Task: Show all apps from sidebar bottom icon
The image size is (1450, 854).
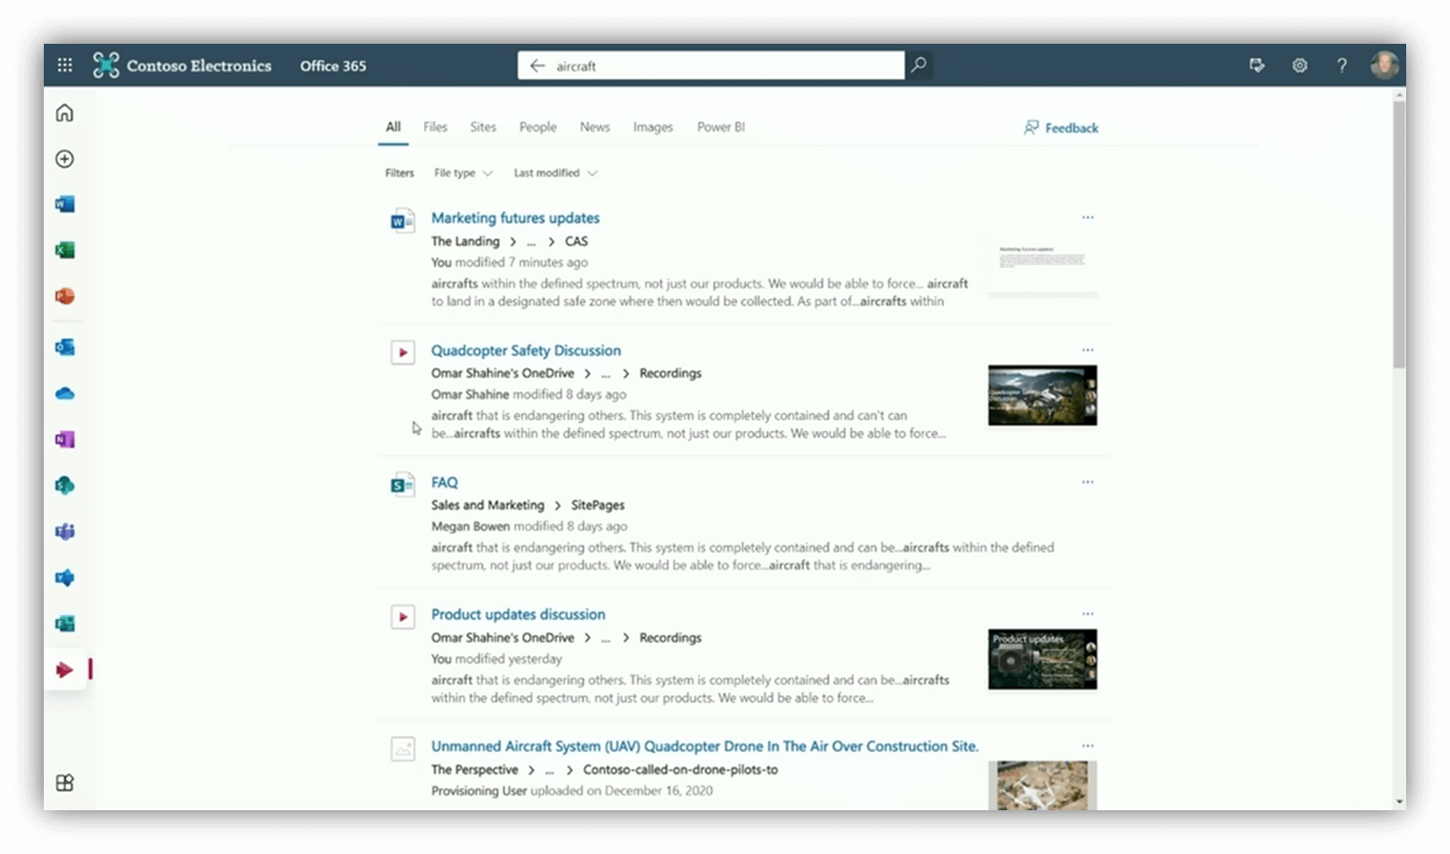Action: [x=65, y=783]
